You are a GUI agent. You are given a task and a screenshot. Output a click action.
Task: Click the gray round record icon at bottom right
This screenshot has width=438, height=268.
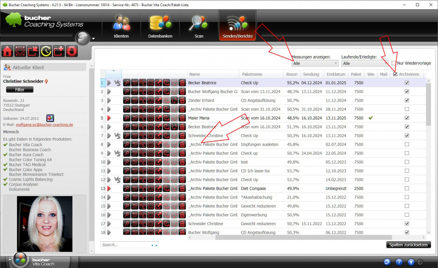click(420, 262)
